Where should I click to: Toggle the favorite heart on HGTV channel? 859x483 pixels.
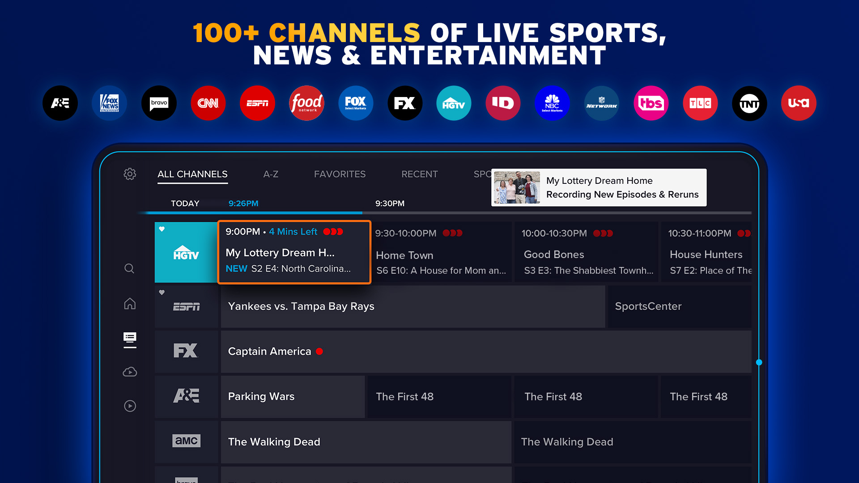162,229
